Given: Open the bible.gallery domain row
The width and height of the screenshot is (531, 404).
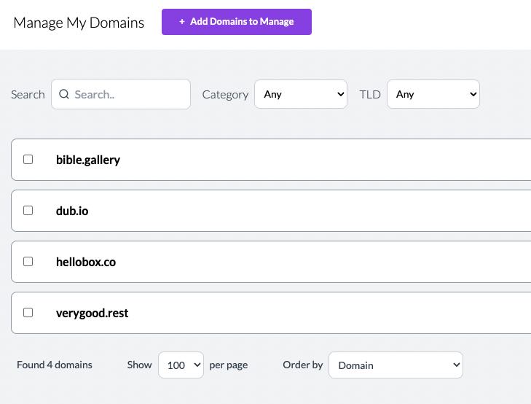Looking at the screenshot, I should (271, 160).
